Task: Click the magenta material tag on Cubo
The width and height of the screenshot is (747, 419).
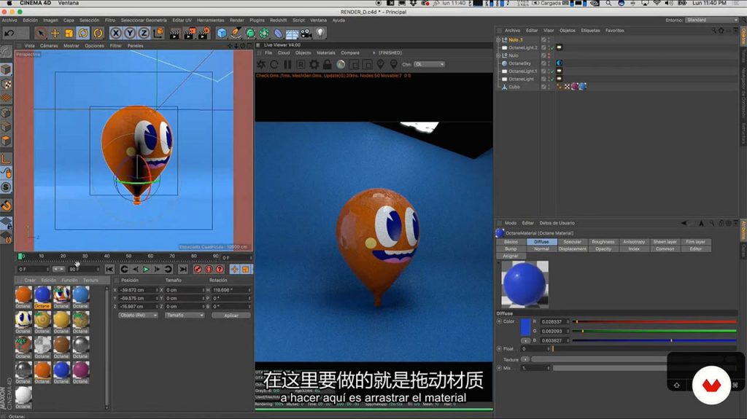Action: [575, 87]
